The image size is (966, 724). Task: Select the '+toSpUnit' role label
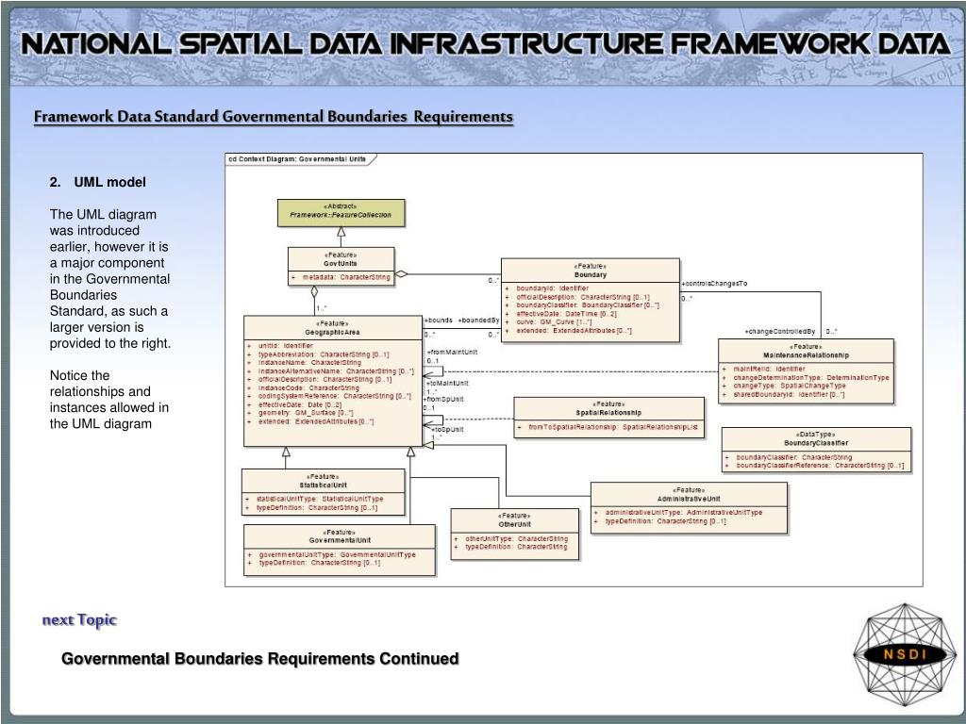click(x=446, y=430)
